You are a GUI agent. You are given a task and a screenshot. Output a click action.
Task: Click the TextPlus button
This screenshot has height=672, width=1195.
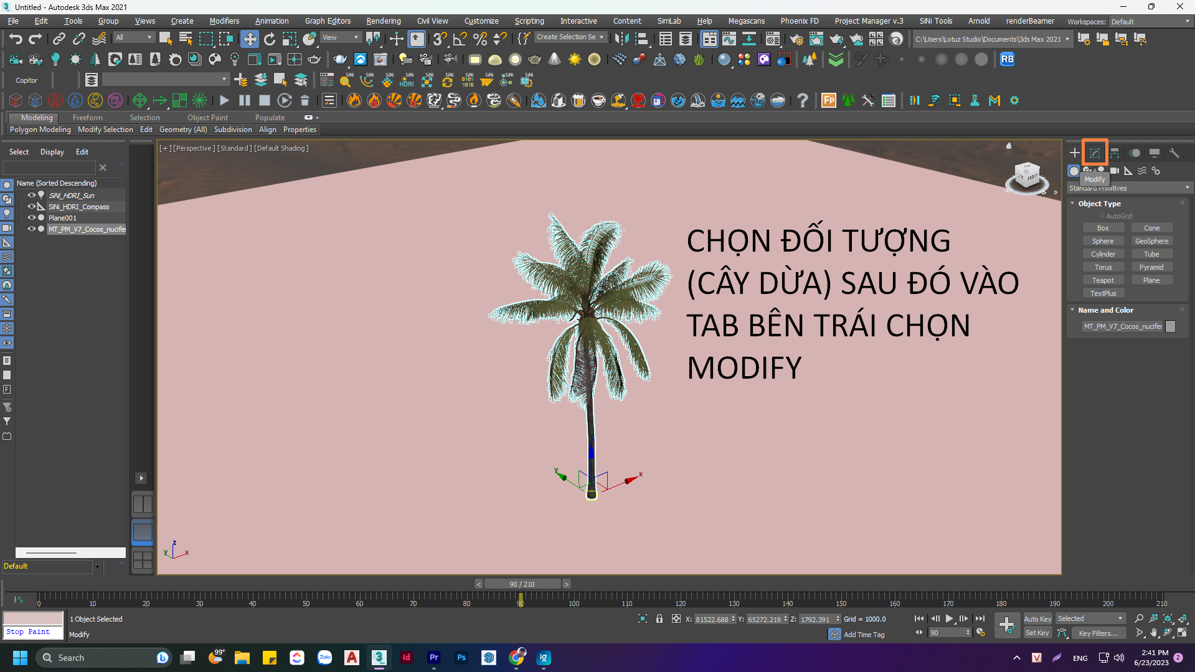1103,293
